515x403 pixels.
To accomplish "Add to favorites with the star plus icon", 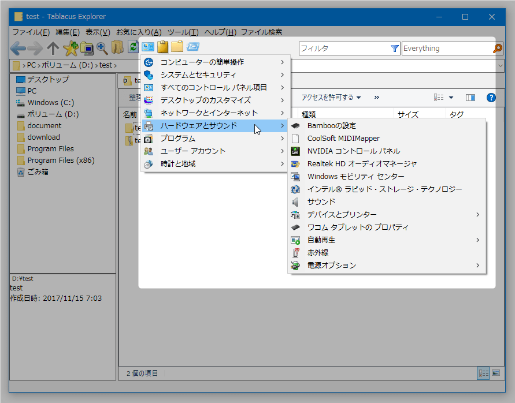I will 71,48.
